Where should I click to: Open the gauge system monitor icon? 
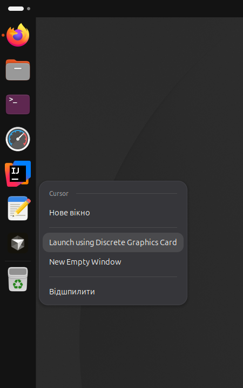click(x=18, y=139)
